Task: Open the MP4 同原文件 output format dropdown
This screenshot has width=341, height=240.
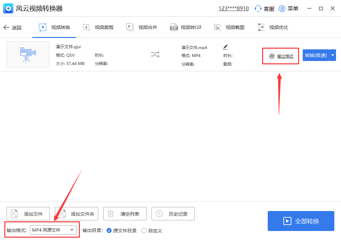Action: click(53, 230)
